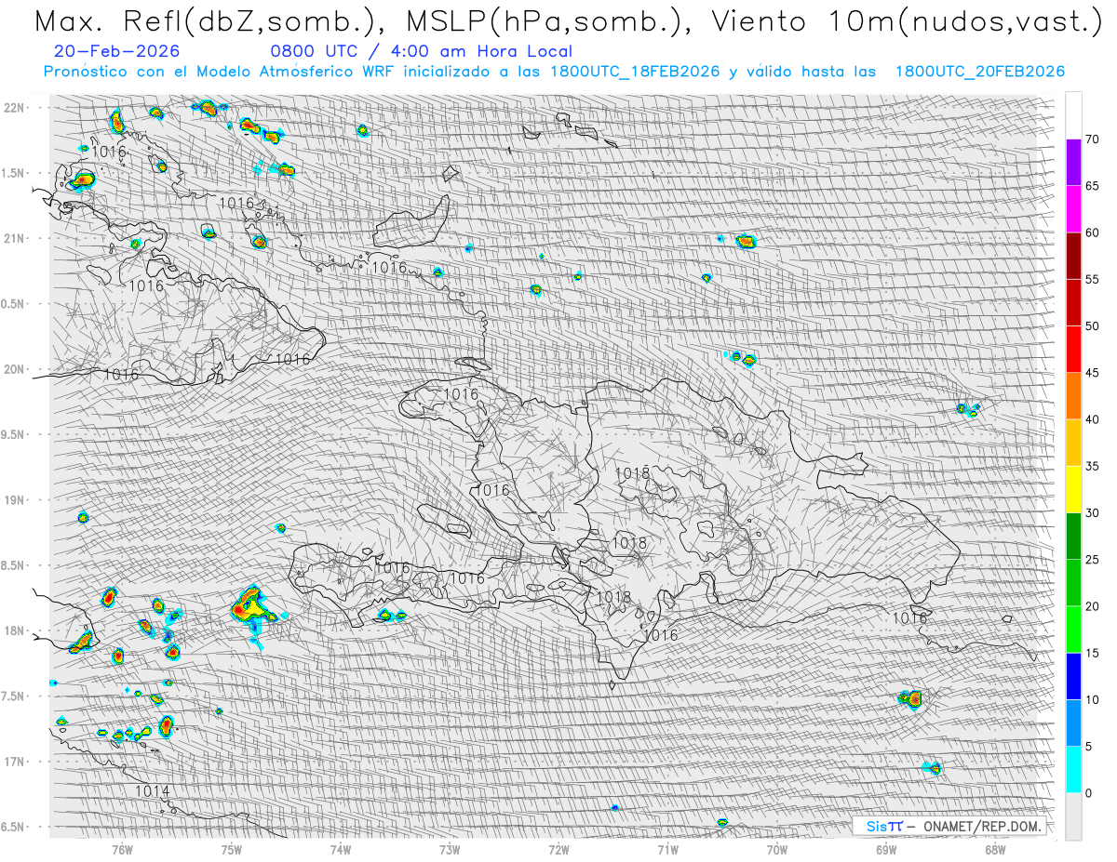Click the colorbar tick label '40'

1092,419
